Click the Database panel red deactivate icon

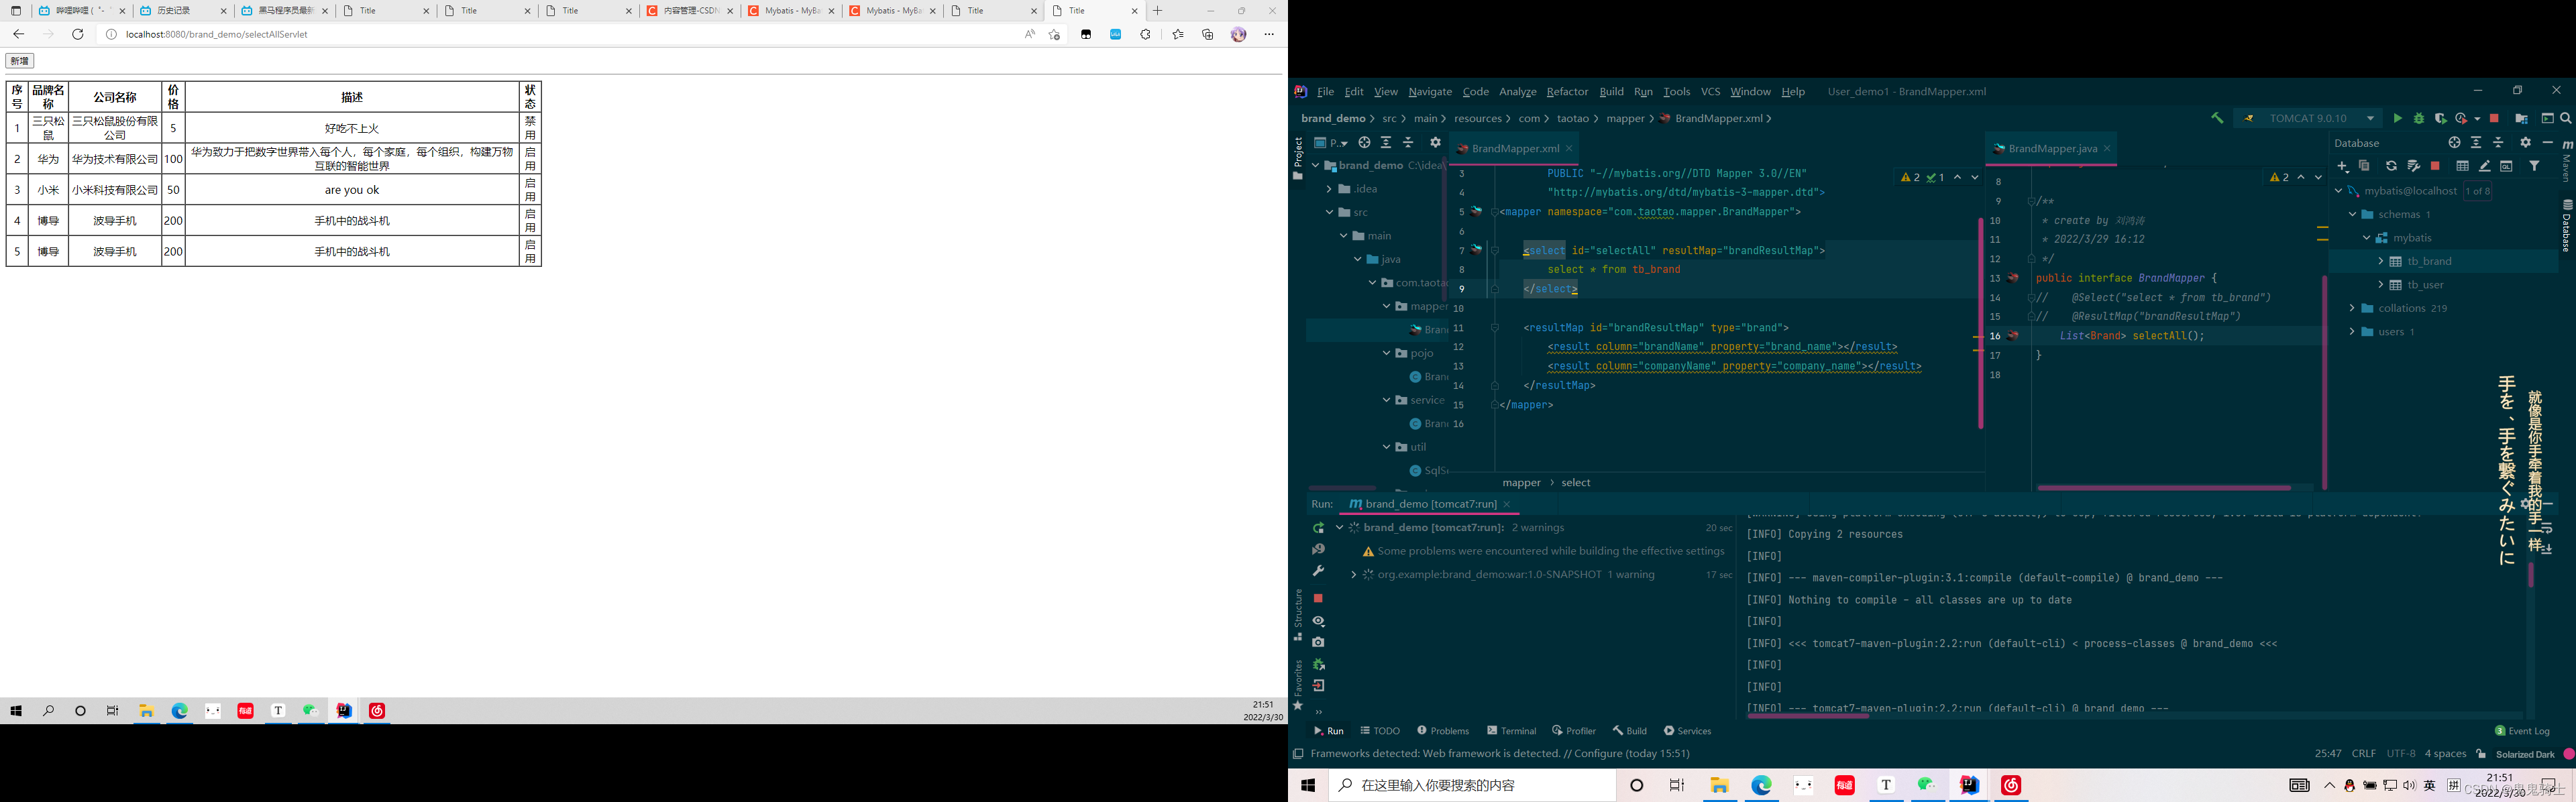click(2435, 166)
